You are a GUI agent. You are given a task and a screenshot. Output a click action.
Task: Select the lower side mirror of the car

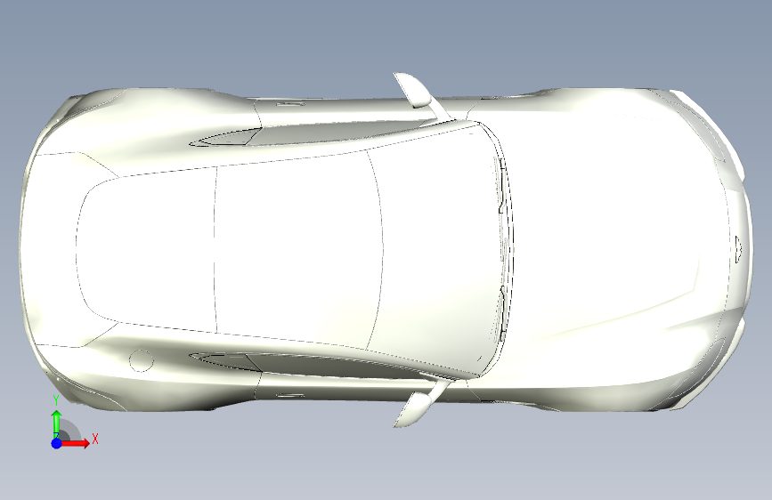click(415, 409)
